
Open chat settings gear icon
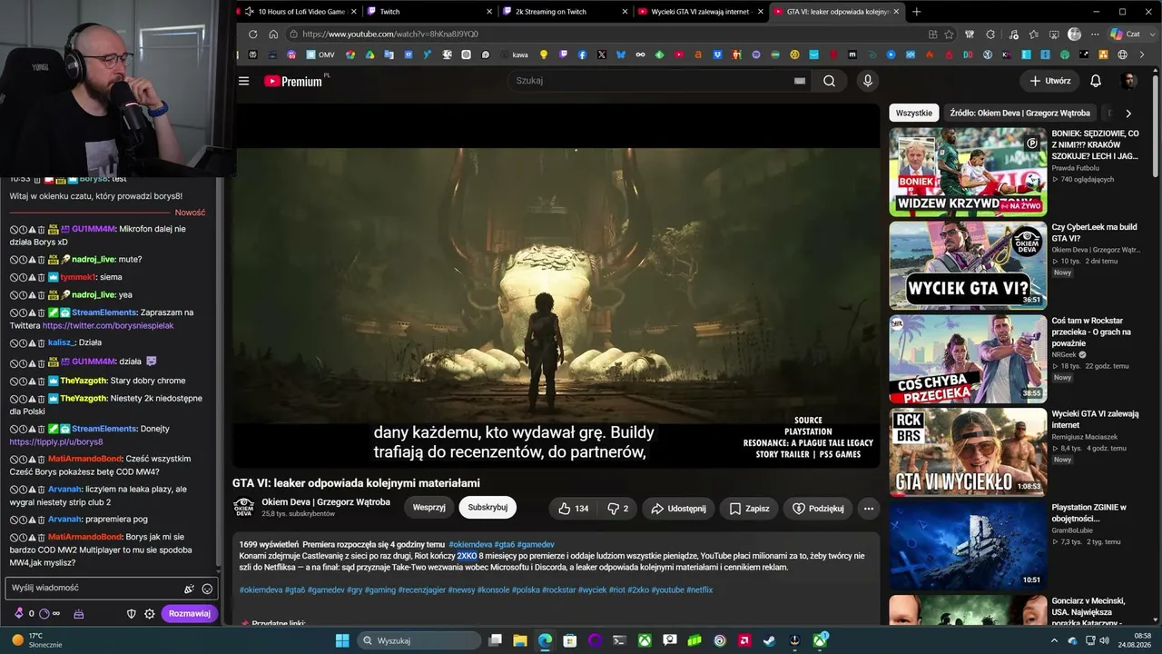point(150,614)
